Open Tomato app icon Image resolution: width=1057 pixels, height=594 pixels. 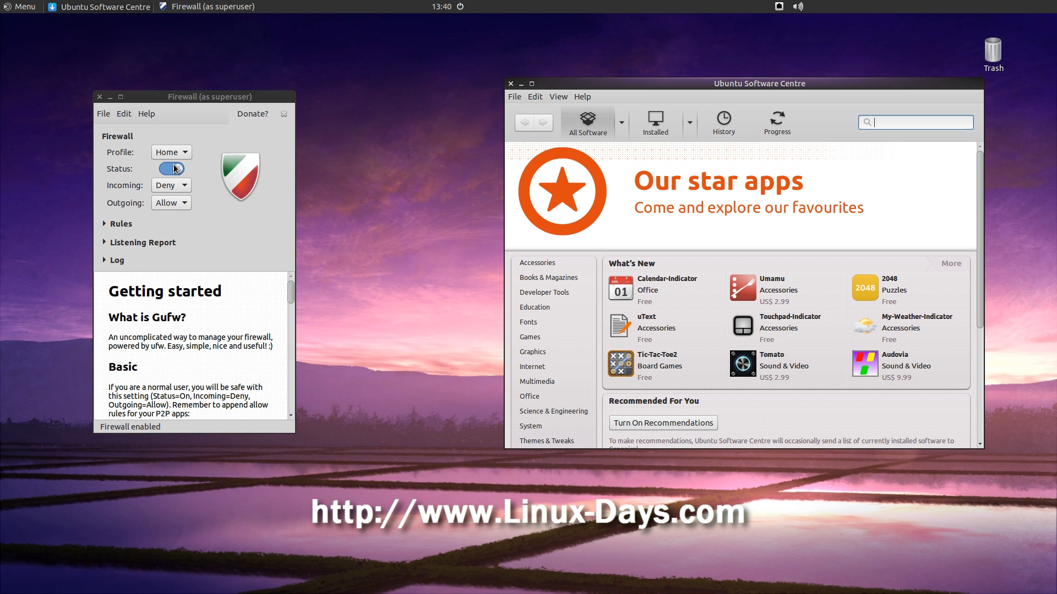[x=743, y=364]
